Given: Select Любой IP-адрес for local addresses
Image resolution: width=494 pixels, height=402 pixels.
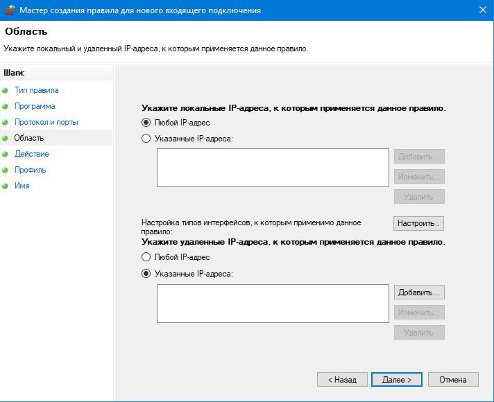Looking at the screenshot, I should point(146,123).
